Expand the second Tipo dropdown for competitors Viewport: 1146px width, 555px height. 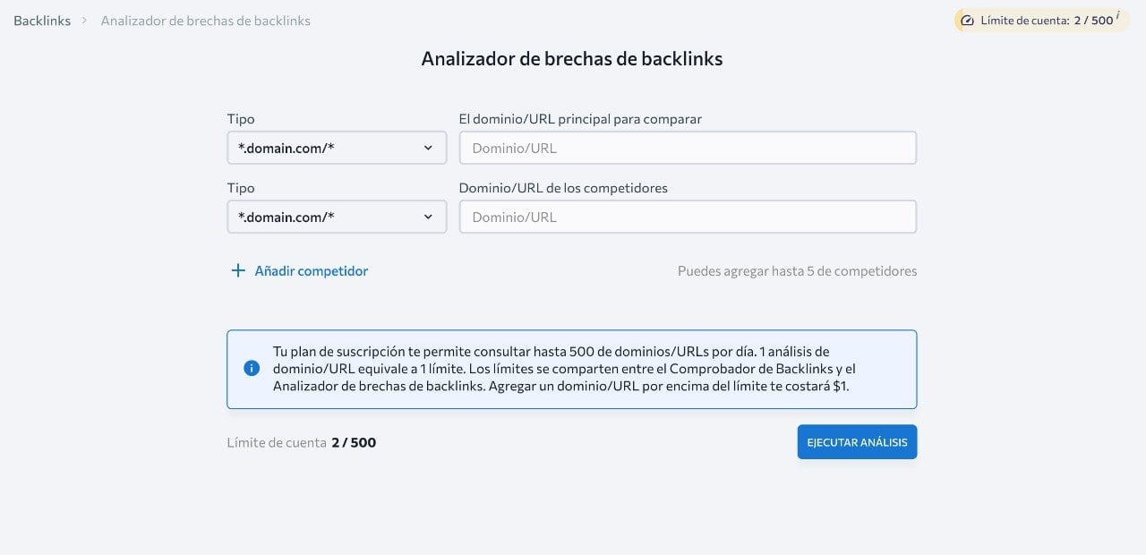pos(336,217)
